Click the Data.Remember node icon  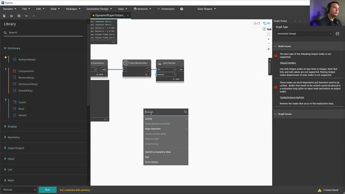[126, 63]
